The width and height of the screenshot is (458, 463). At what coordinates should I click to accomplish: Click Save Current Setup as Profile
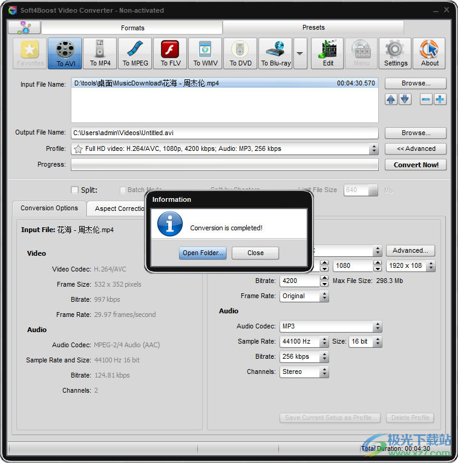click(x=330, y=418)
